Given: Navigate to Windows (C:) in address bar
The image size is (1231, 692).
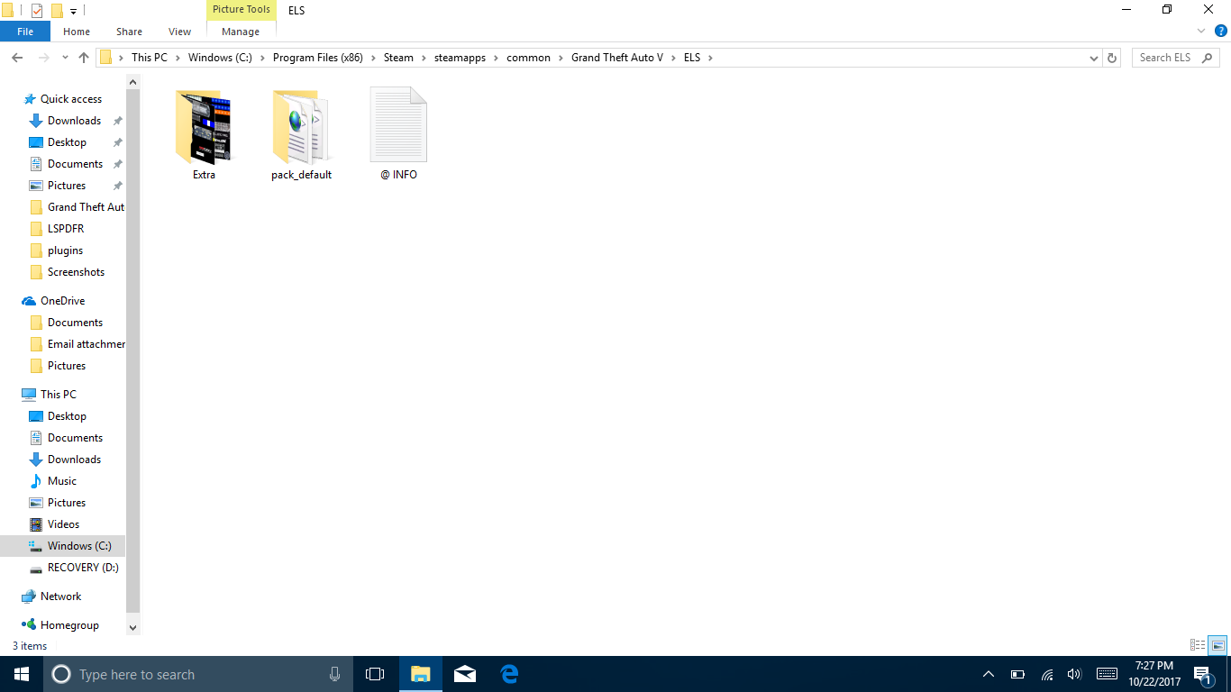Looking at the screenshot, I should click(220, 58).
